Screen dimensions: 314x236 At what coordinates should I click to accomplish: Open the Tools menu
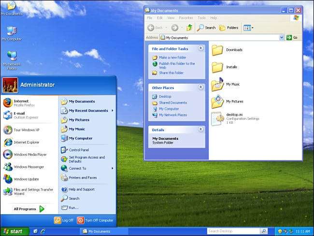pos(201,18)
